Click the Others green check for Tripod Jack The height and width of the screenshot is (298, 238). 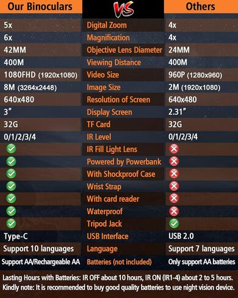(x=174, y=223)
